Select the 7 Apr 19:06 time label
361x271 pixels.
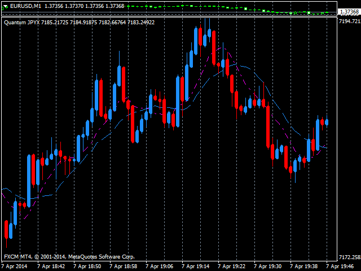click(159, 266)
